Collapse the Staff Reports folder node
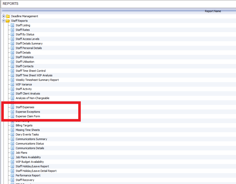 pyautogui.click(x=4, y=21)
